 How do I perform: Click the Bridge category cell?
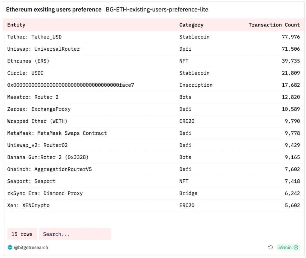click(x=188, y=193)
